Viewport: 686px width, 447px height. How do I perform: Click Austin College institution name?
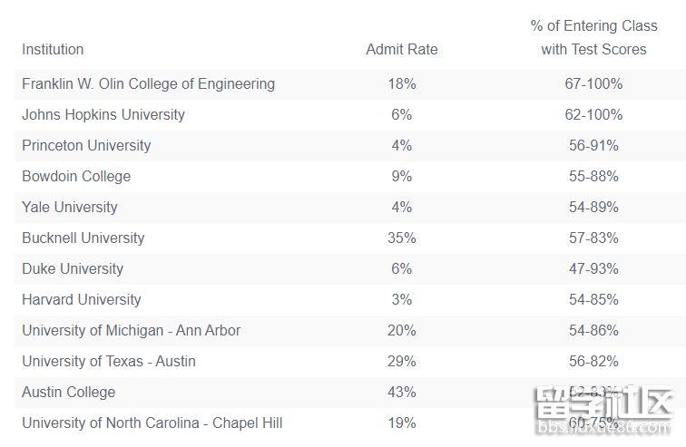(69, 392)
